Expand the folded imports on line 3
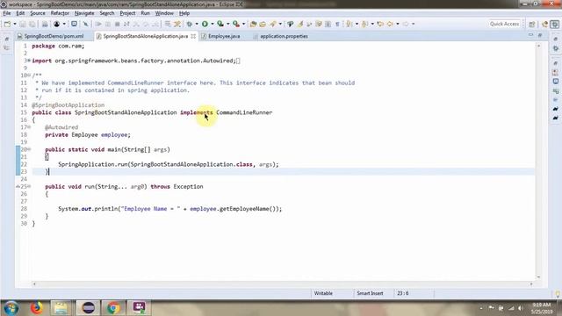 pyautogui.click(x=29, y=61)
